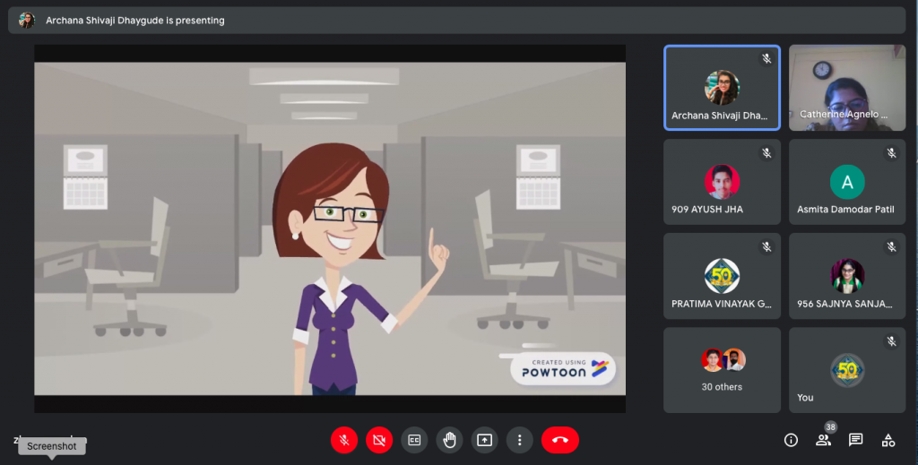Open the meeting details info icon
Screen dimensions: 918x465
coord(791,440)
